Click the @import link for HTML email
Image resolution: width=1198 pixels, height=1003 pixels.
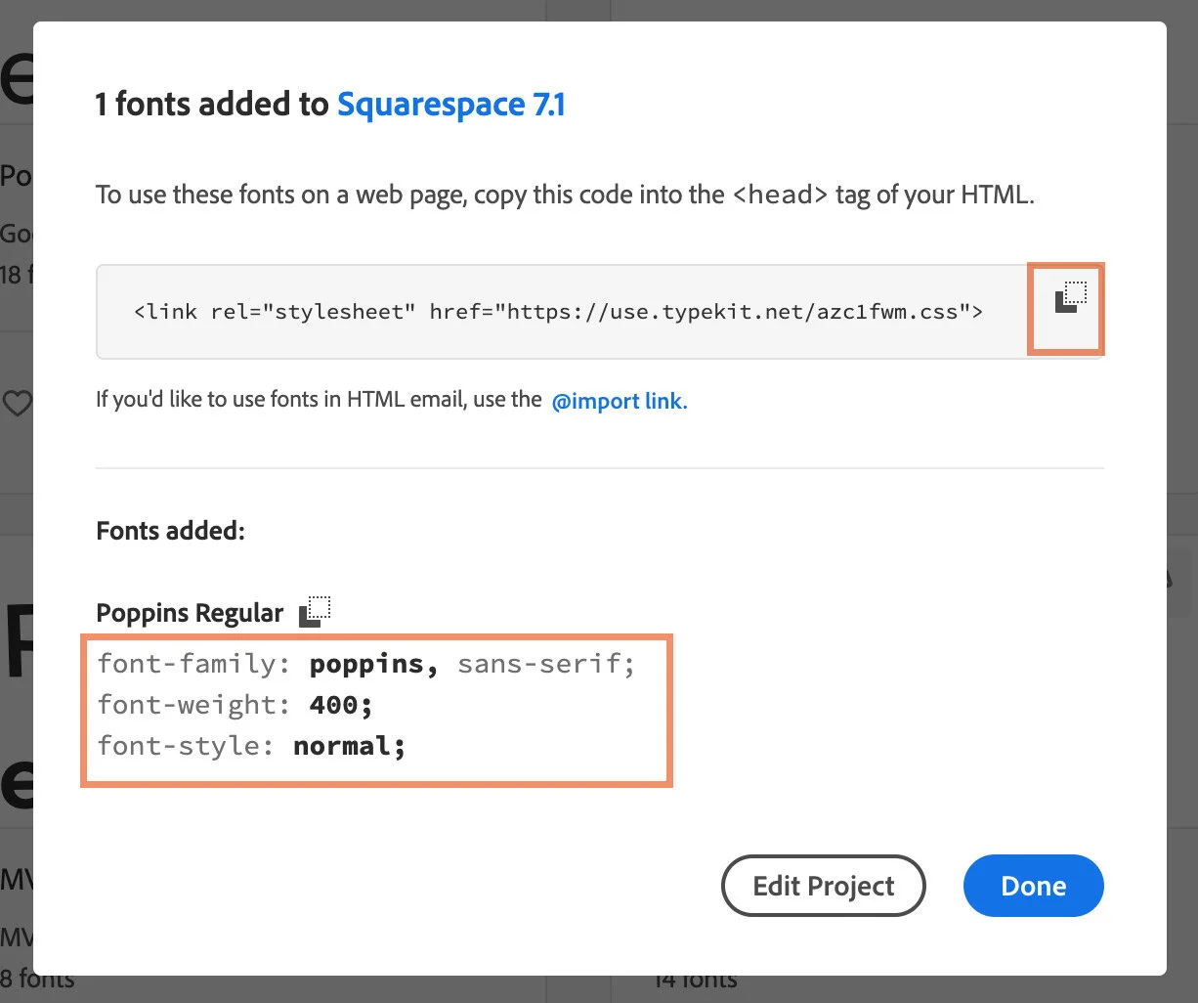click(x=620, y=401)
